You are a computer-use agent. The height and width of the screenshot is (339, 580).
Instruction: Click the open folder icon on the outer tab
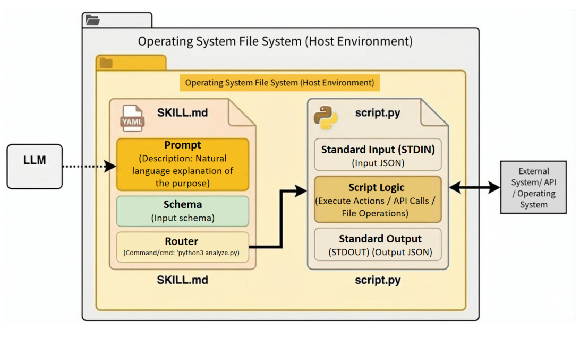pos(92,21)
